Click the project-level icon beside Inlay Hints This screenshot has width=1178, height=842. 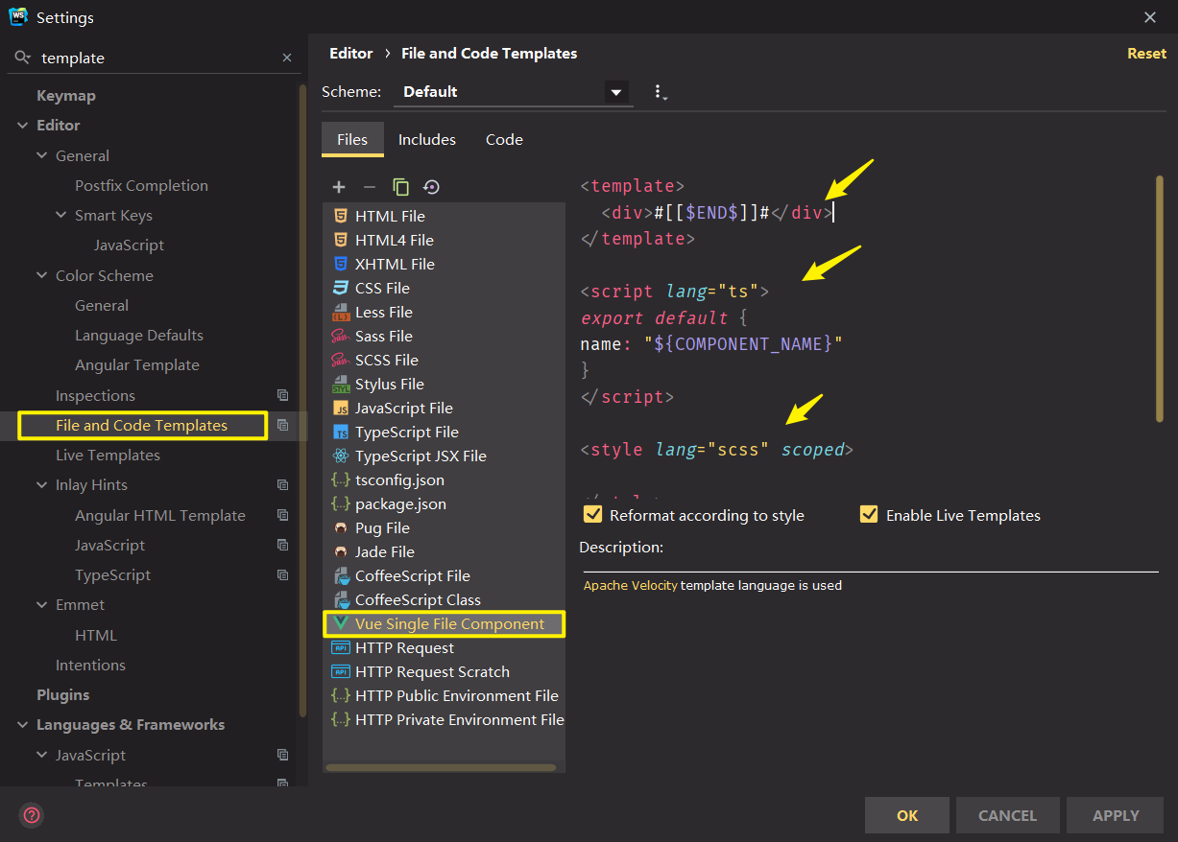point(282,485)
